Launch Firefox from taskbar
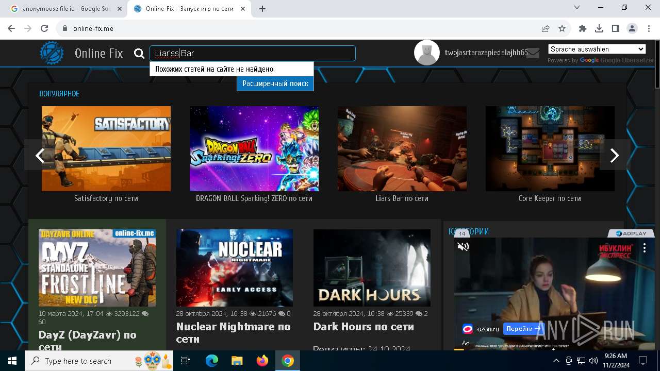660x371 pixels. (x=262, y=361)
